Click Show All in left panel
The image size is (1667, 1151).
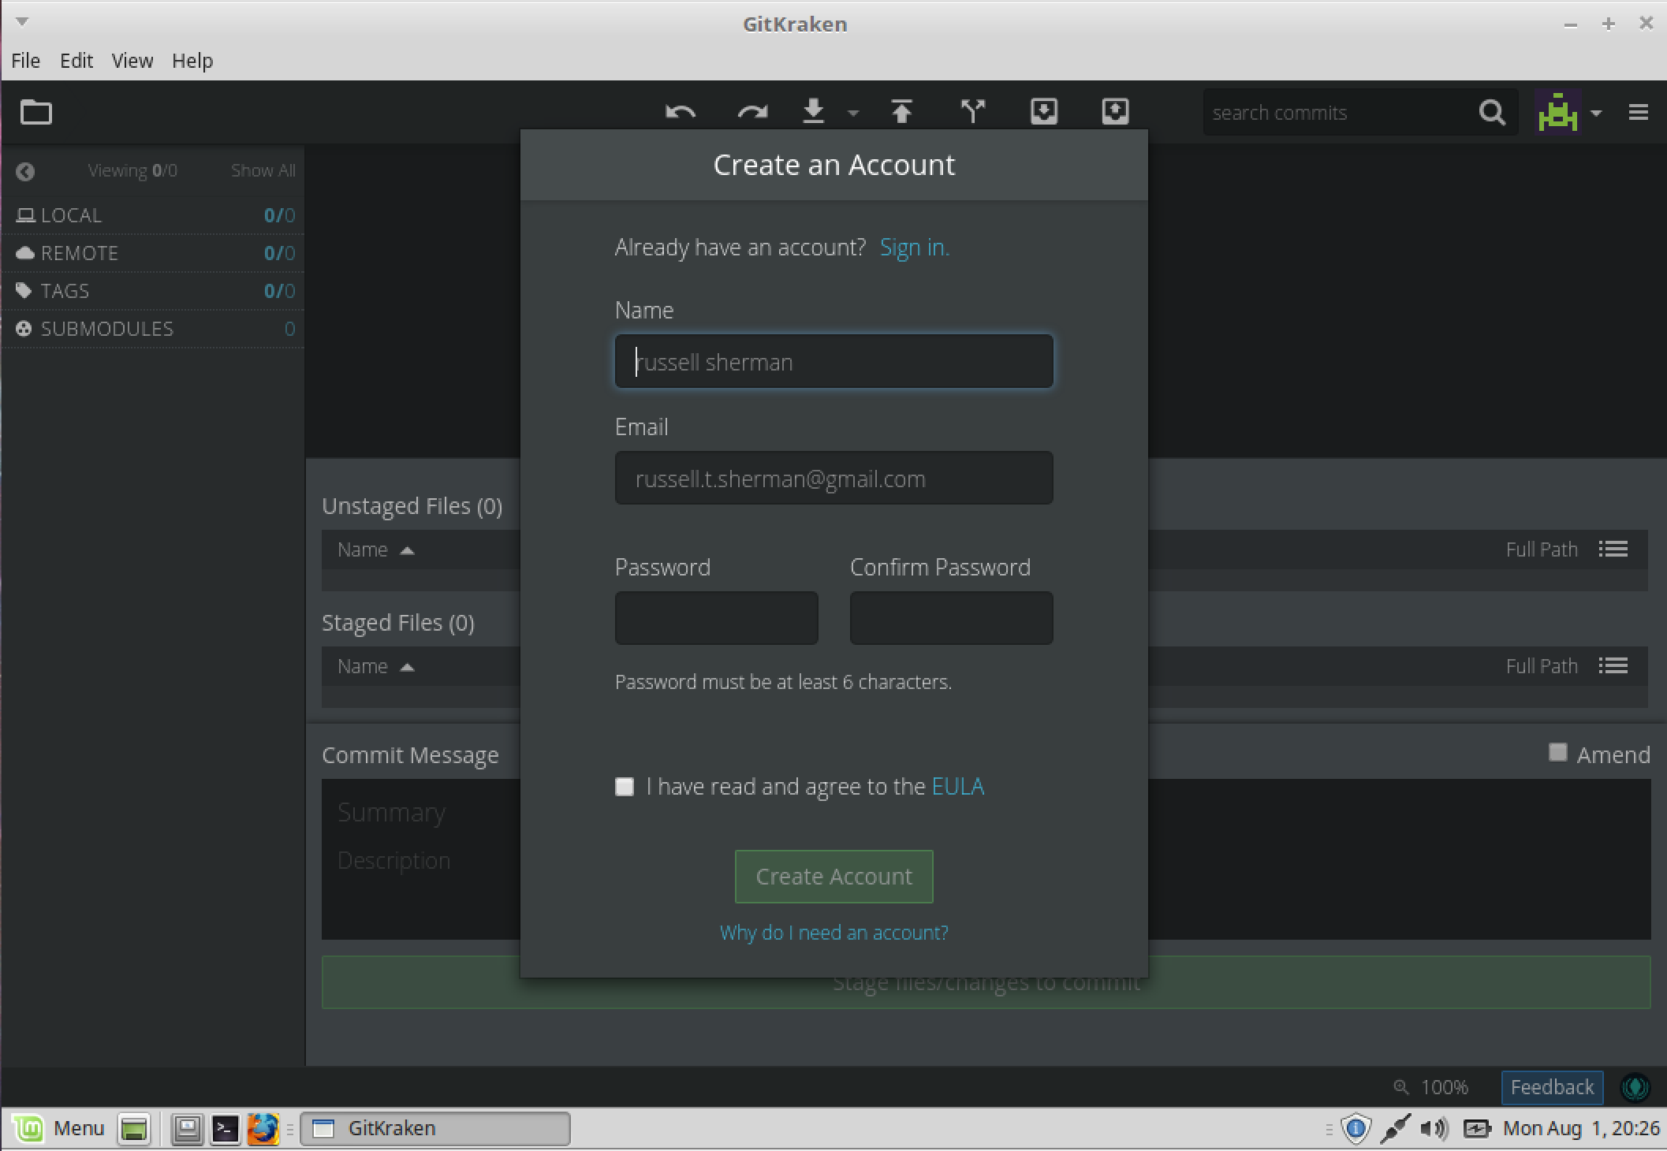[263, 170]
